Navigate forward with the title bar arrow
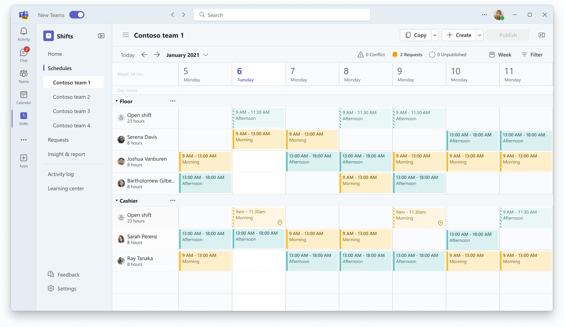Image resolution: width=564 pixels, height=327 pixels. click(x=184, y=15)
